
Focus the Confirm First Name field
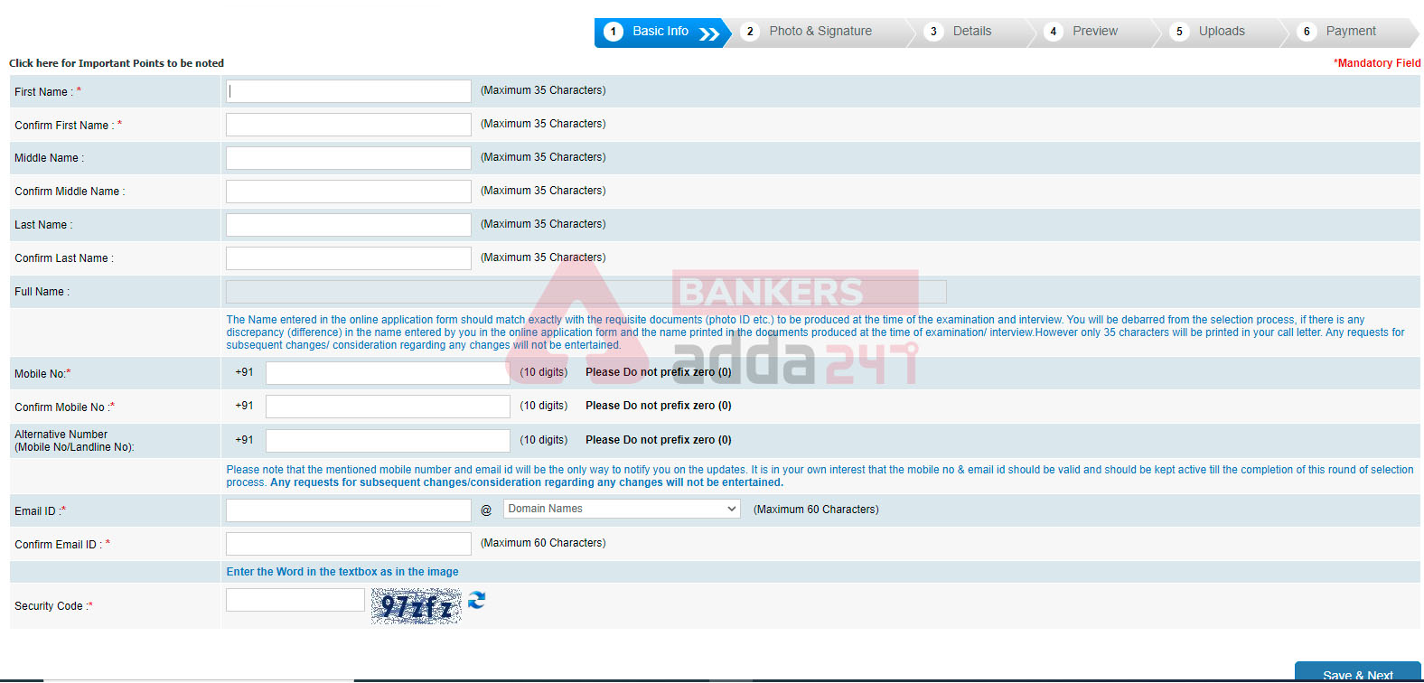[x=349, y=125]
